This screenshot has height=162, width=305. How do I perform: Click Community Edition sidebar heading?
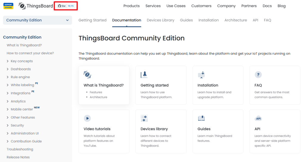[x=22, y=37]
